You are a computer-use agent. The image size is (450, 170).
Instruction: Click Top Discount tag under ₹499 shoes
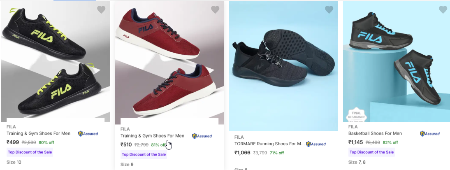(x=30, y=152)
